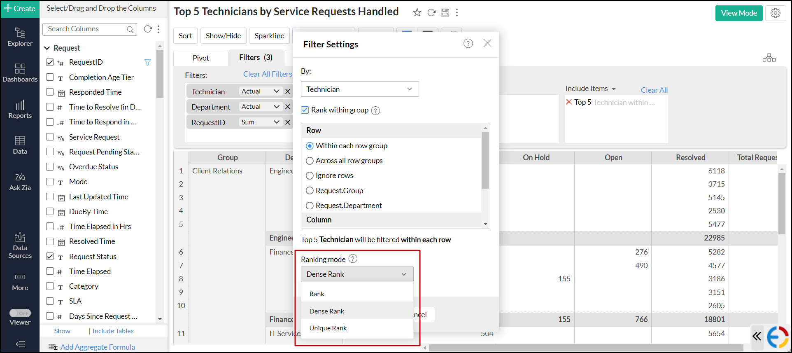Open the By Technician dropdown
The width and height of the screenshot is (792, 353).
pyautogui.click(x=359, y=89)
